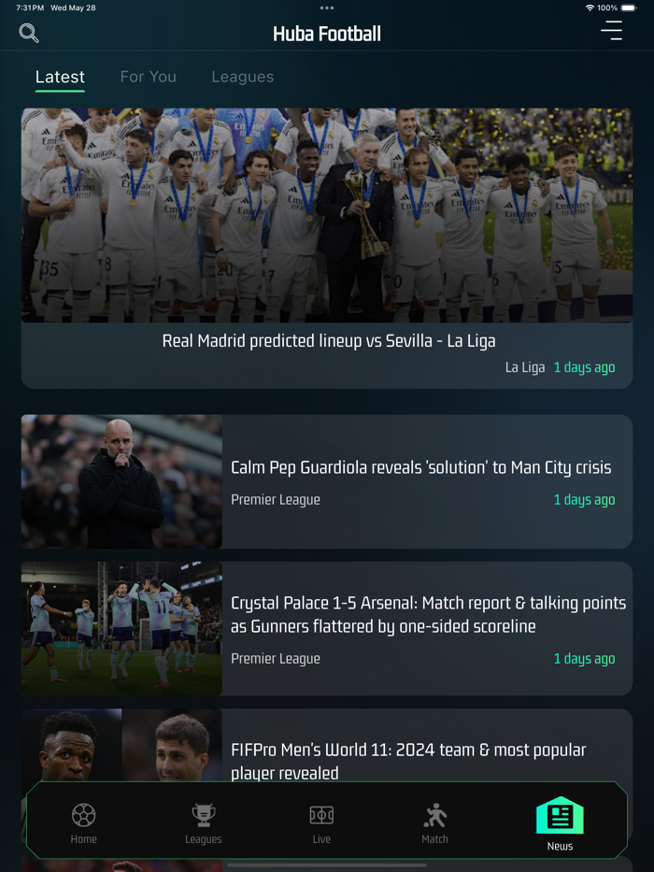Viewport: 654px width, 872px height.
Task: Check the battery status icon
Action: coord(629,7)
